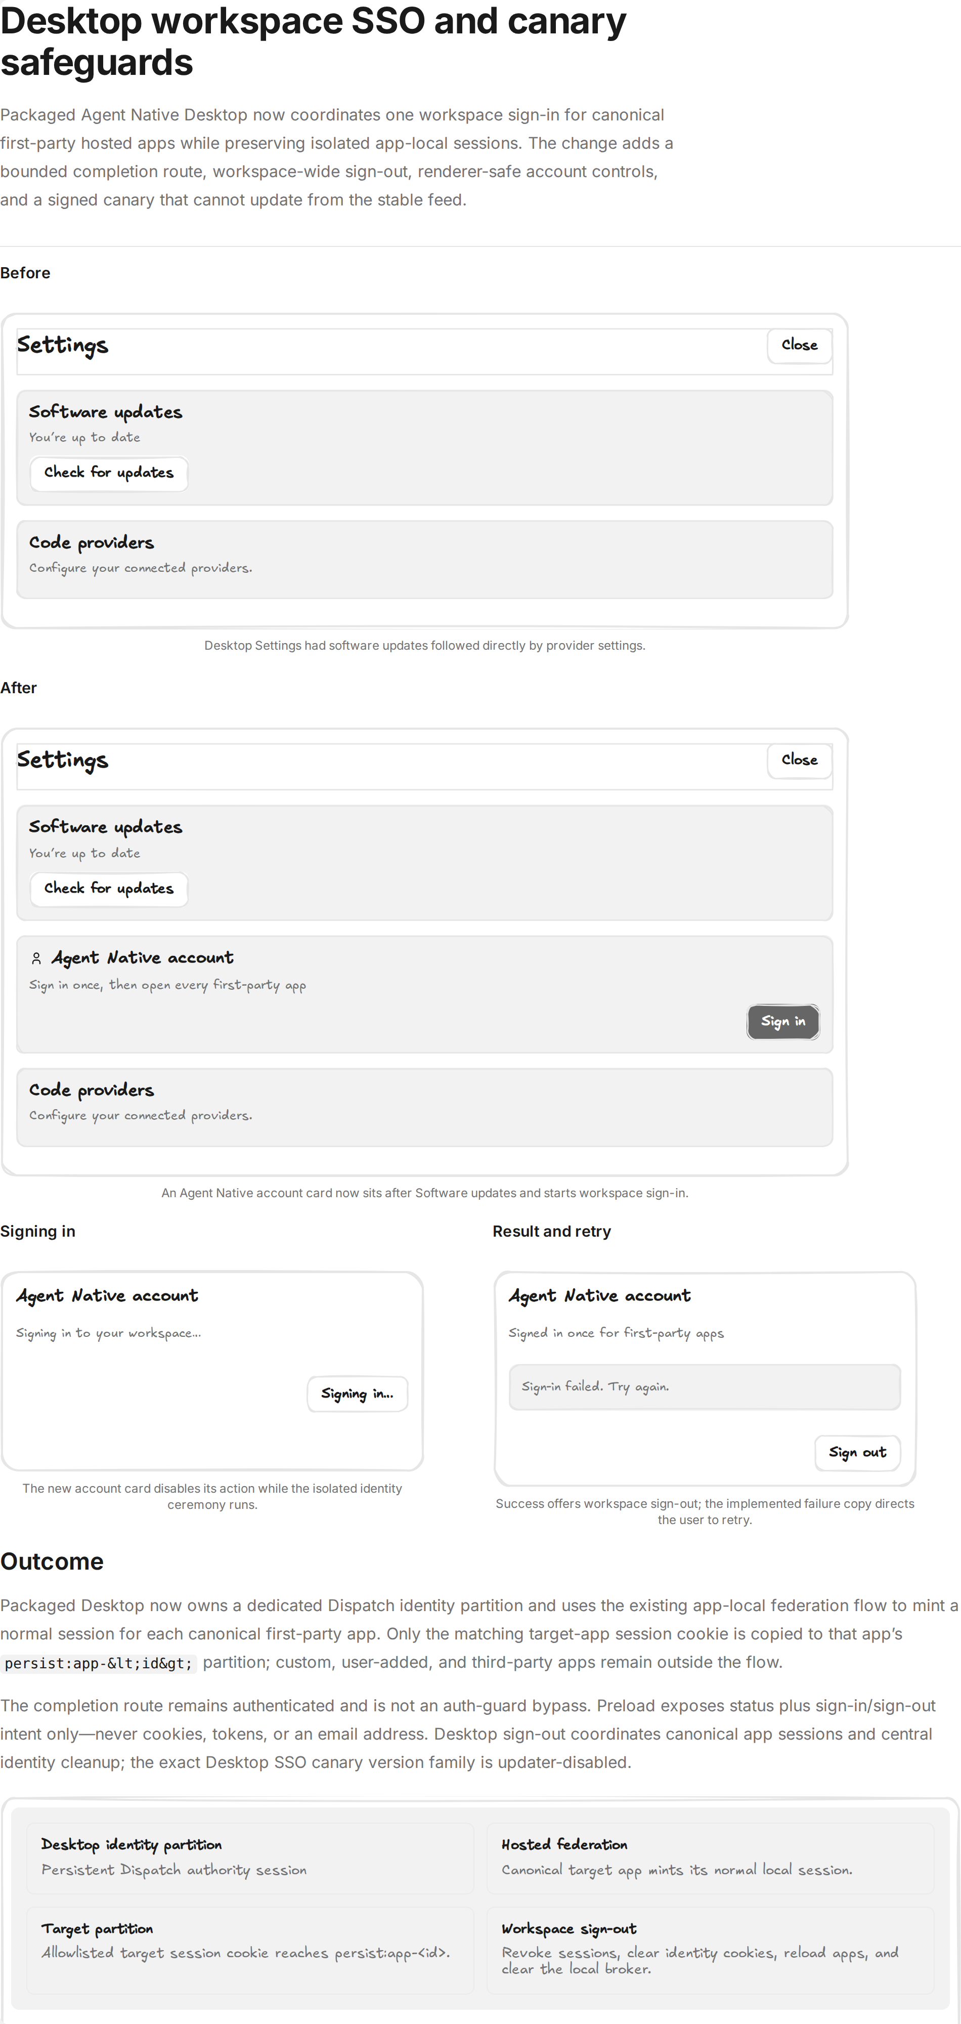Click the 'Signing in to your workspace...' status text
Screen dimensions: 961x2024
pyautogui.click(x=108, y=1333)
